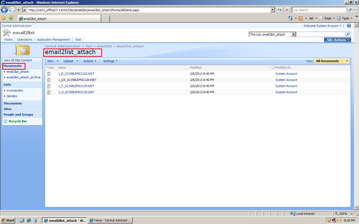
Task: Click the browser Forward arrow button
Action: 12,10
